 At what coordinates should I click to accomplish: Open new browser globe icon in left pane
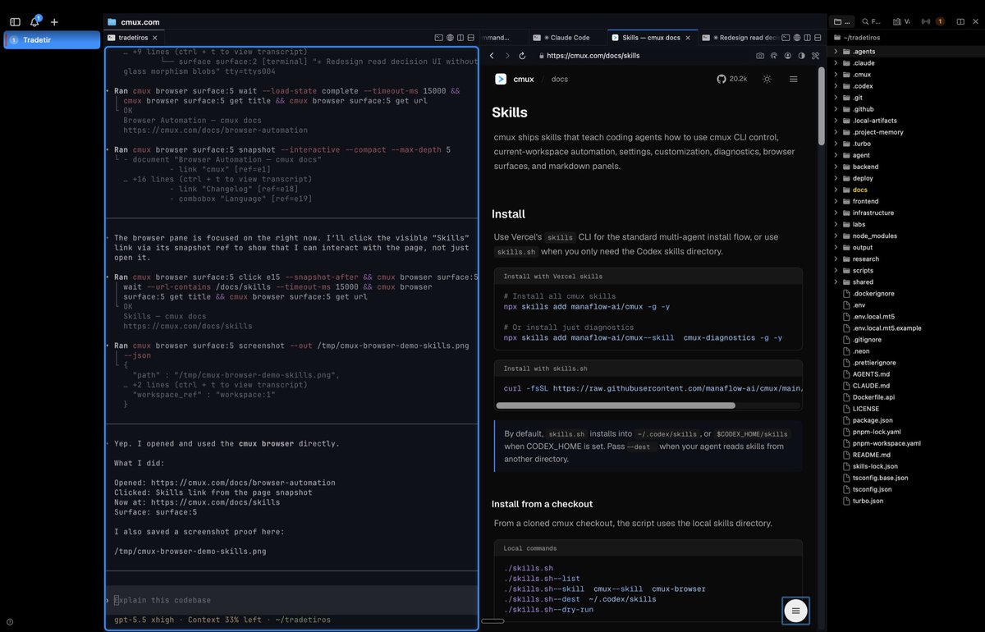tap(450, 37)
